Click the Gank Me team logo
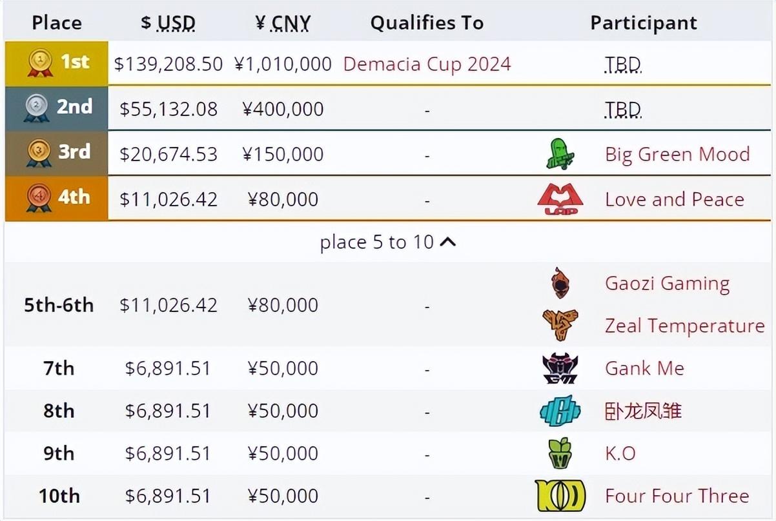This screenshot has width=776, height=521. pos(560,368)
